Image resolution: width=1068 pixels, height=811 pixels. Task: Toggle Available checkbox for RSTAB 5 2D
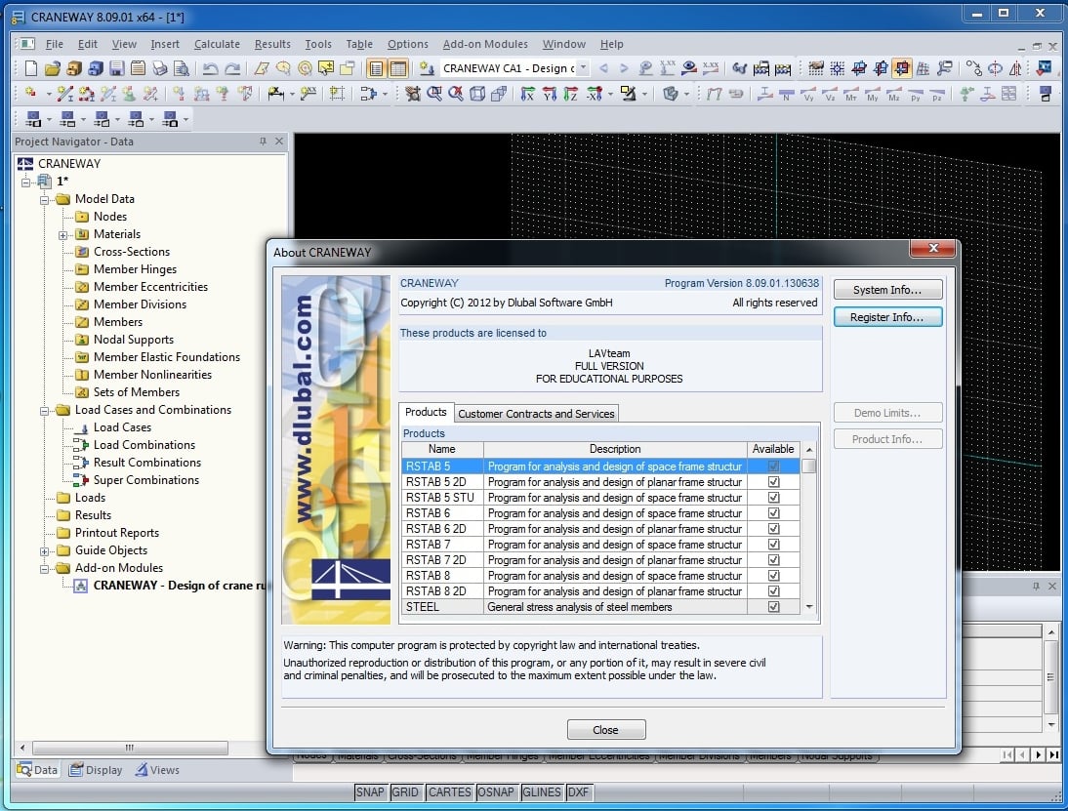pyautogui.click(x=773, y=482)
